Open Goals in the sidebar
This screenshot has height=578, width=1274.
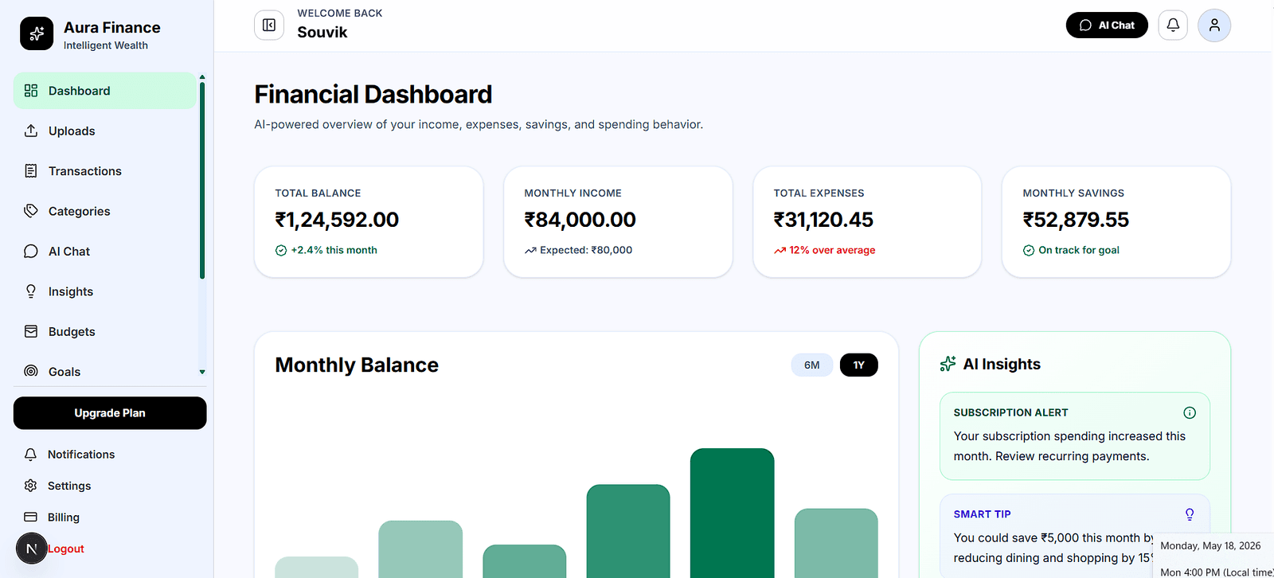click(105, 371)
